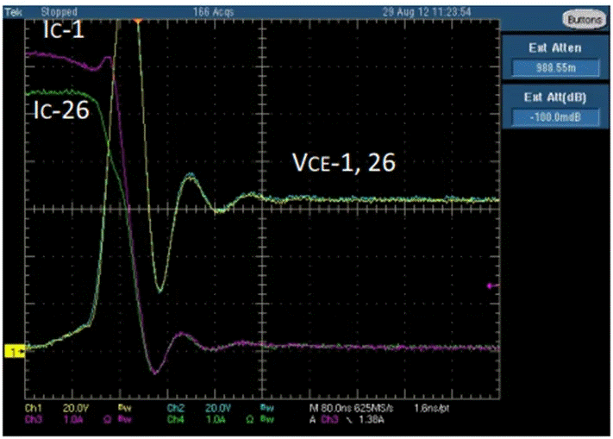Click the Ch3 magenta Bw icon
Viewport: 613px width, 439px height.
pyautogui.click(x=125, y=419)
